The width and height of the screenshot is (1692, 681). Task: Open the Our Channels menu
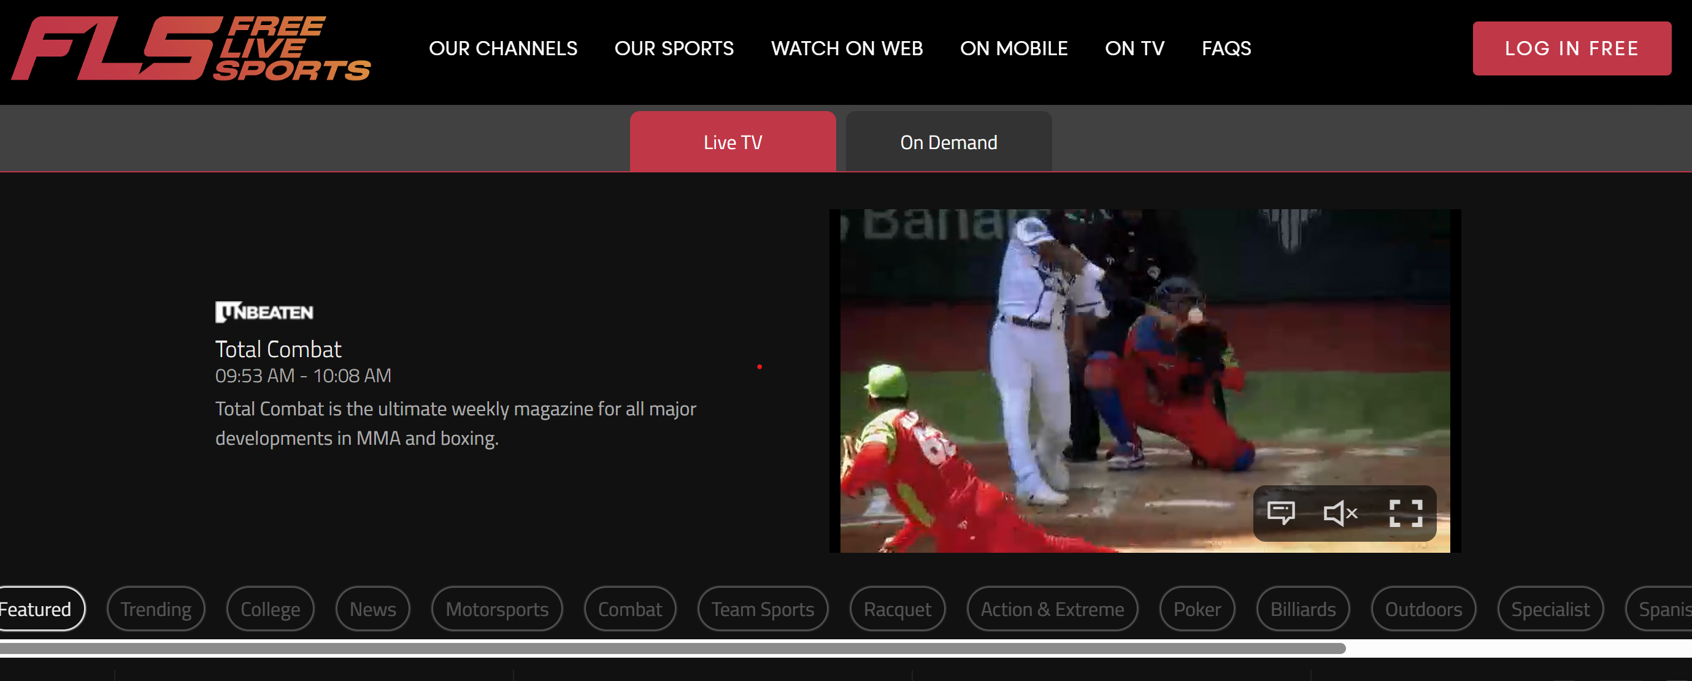(502, 48)
